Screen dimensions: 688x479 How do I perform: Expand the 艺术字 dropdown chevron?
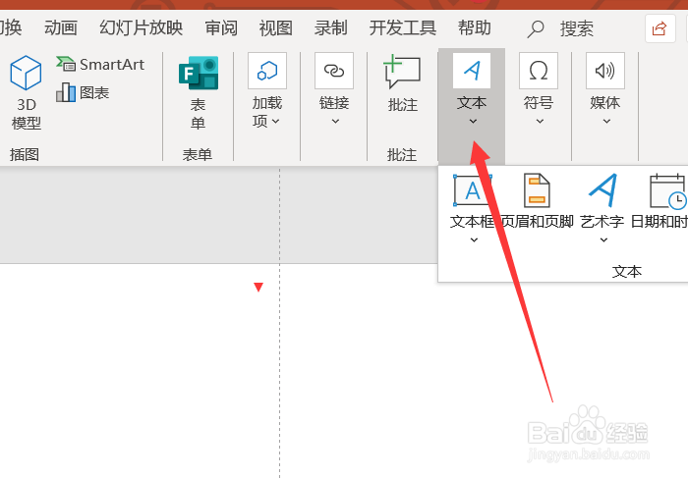603,239
